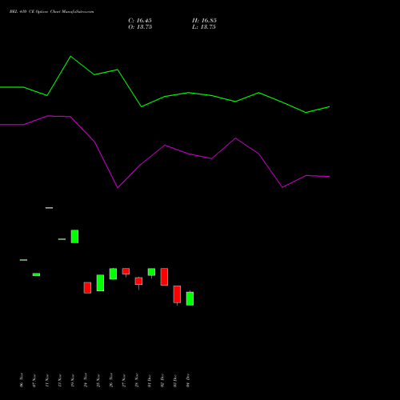Click the "28 Nov" date axis label
The image size is (400, 400).
[137, 380]
